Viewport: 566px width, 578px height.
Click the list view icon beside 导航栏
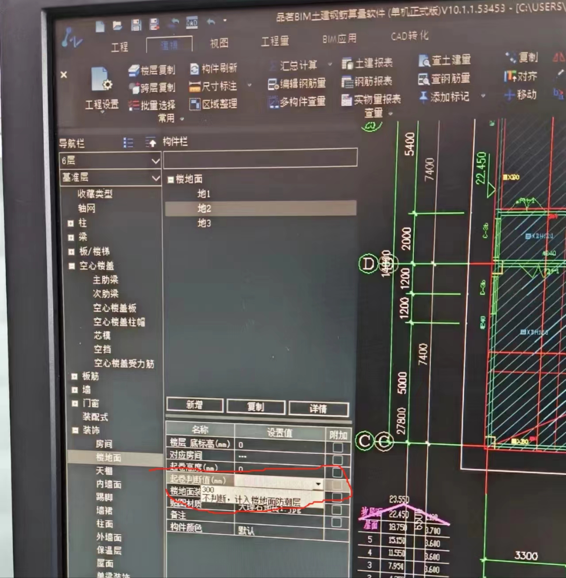coord(128,142)
